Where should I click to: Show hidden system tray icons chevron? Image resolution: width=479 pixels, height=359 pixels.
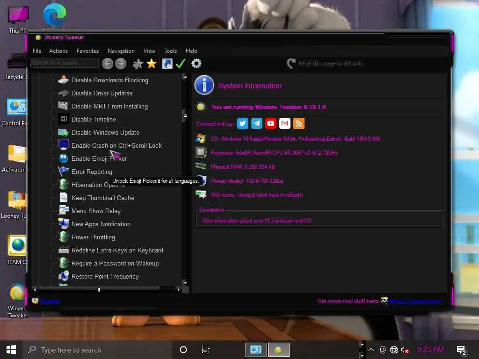(371, 350)
